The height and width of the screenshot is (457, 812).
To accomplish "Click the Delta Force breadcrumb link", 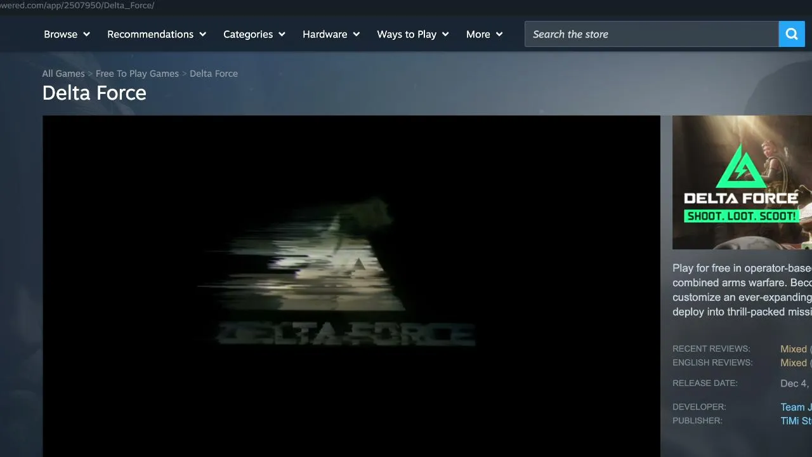I will click(x=214, y=74).
